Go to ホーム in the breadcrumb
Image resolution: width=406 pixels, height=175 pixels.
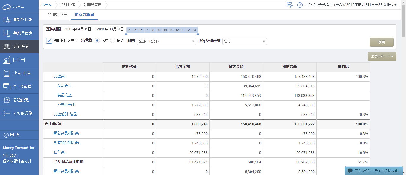(47, 5)
